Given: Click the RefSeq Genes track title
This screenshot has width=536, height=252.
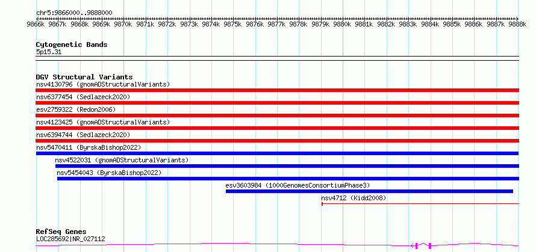Looking at the screenshot, I should tap(61, 232).
